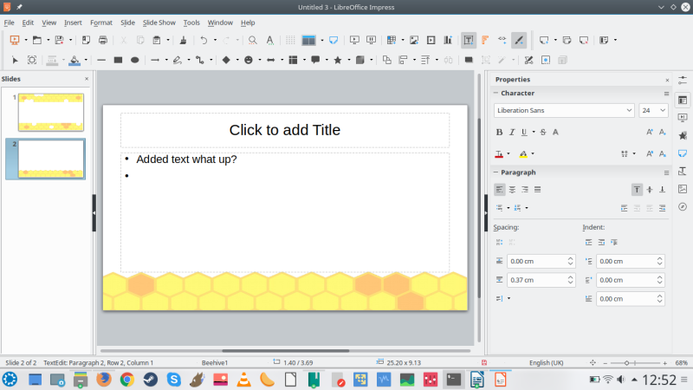693x390 pixels.
Task: Click the zoom slider in status bar
Action: point(638,362)
